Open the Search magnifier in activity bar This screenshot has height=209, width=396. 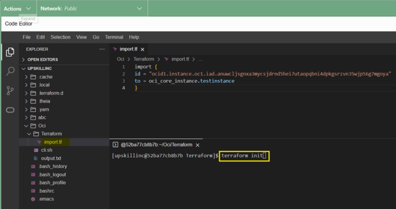10,71
